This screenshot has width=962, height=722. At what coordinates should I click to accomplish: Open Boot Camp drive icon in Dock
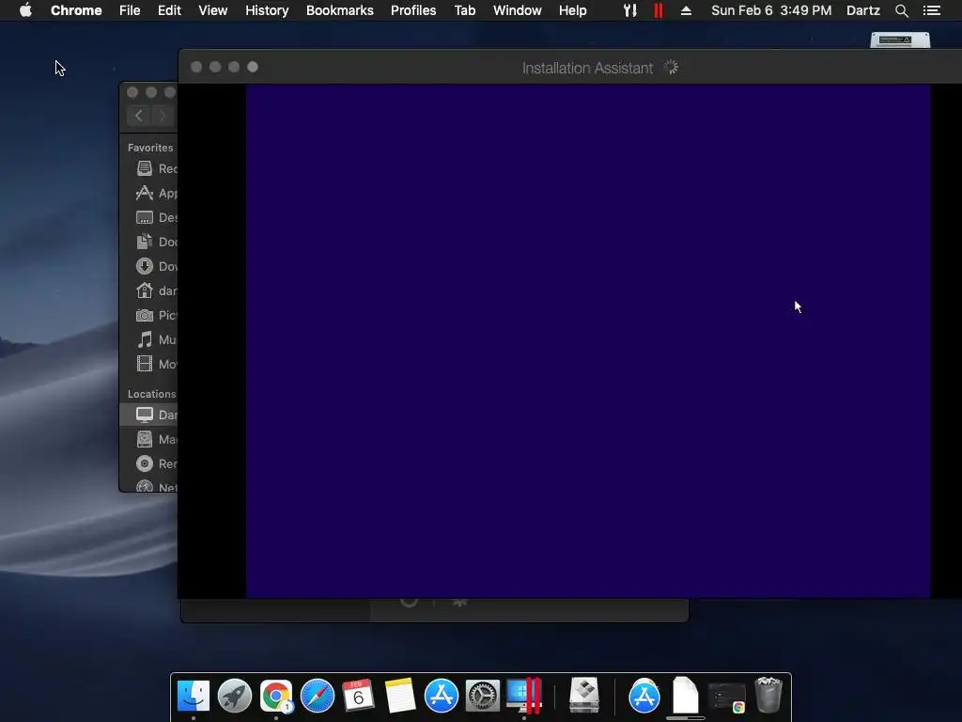[x=583, y=696]
